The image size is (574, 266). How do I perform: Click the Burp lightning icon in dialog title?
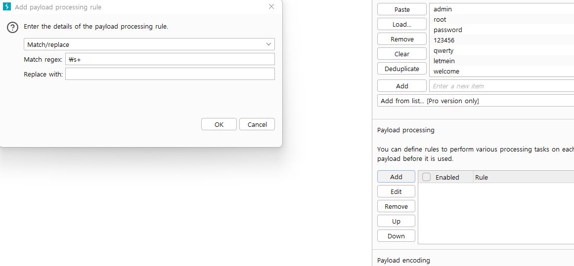7,7
